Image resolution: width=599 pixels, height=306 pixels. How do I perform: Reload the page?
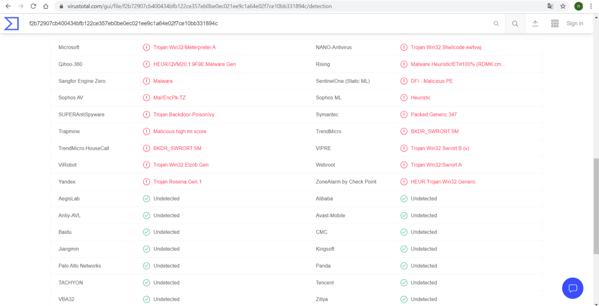coord(33,6)
